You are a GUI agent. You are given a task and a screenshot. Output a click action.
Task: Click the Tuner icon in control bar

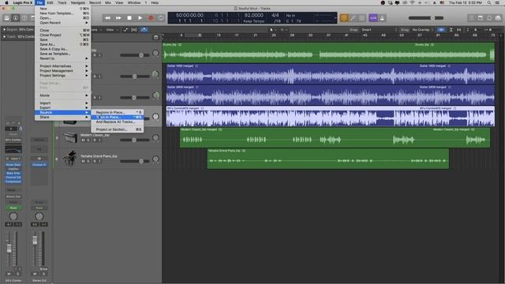coord(353,18)
